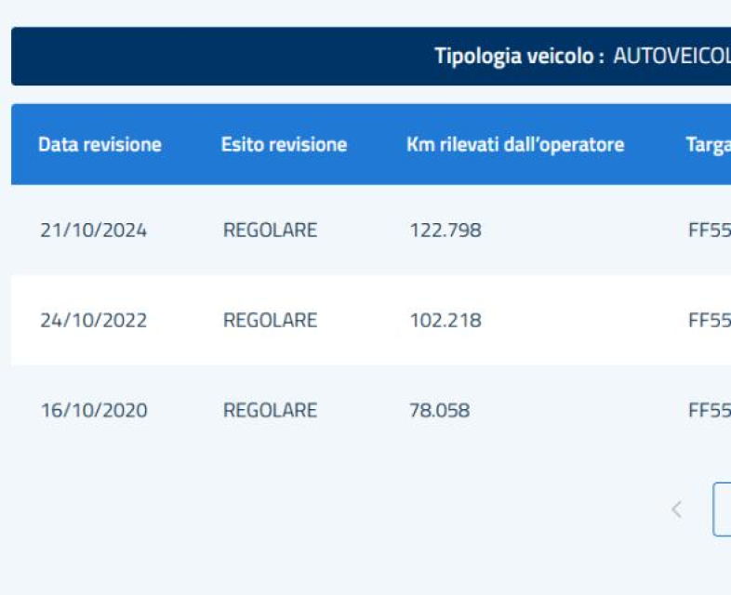The height and width of the screenshot is (595, 731).
Task: Select the 16/10/2020 revision date cell
Action: [93, 410]
